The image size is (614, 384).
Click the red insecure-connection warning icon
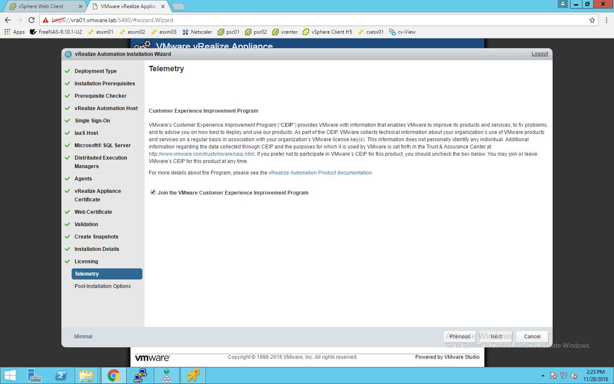tap(46, 20)
